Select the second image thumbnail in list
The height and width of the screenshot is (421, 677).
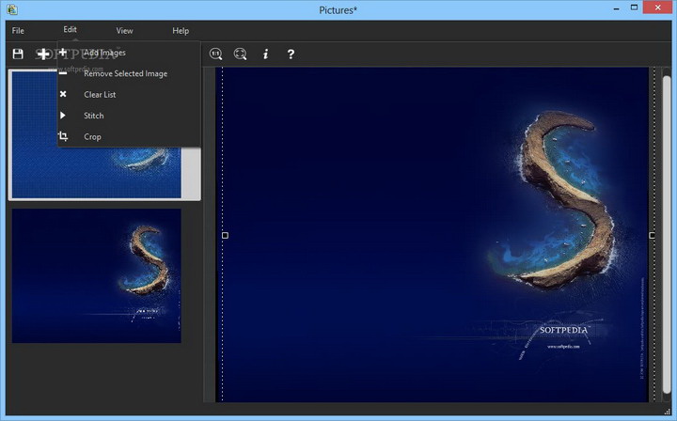pos(96,275)
